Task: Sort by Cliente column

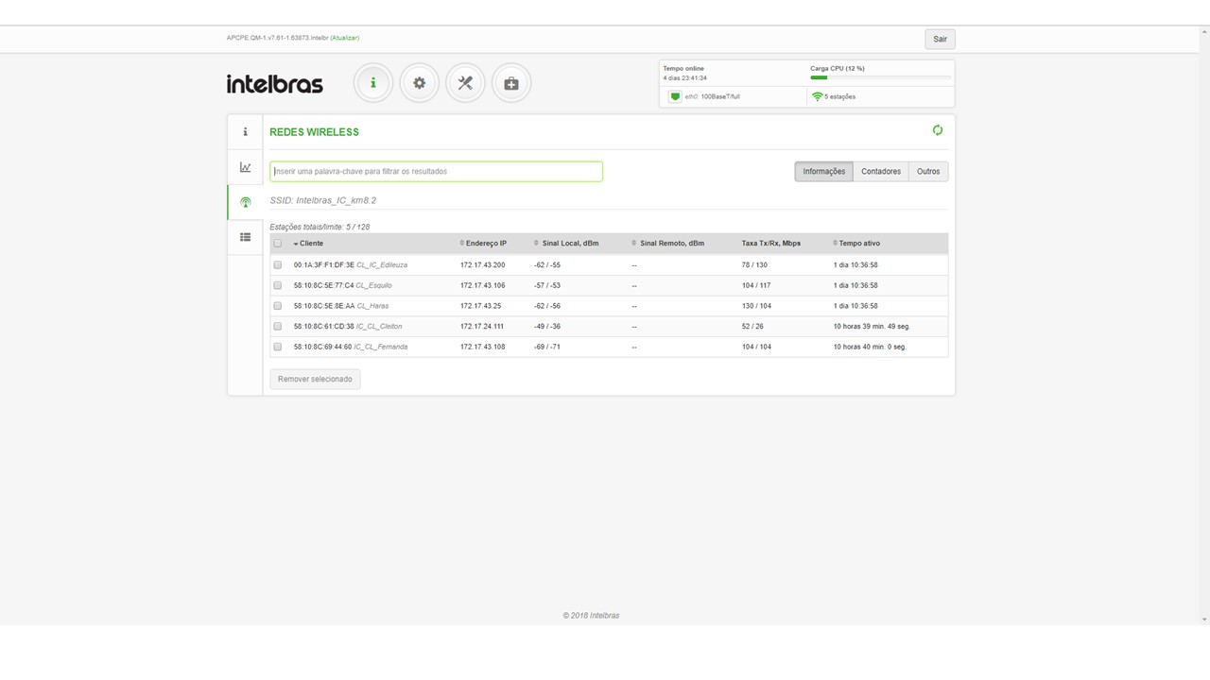Action: tap(308, 244)
